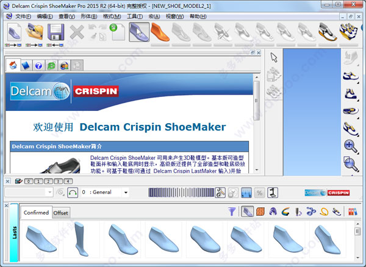The width and height of the screenshot is (366, 267).
Task: Select the last thumbnail at far right
Action: [x=328, y=239]
